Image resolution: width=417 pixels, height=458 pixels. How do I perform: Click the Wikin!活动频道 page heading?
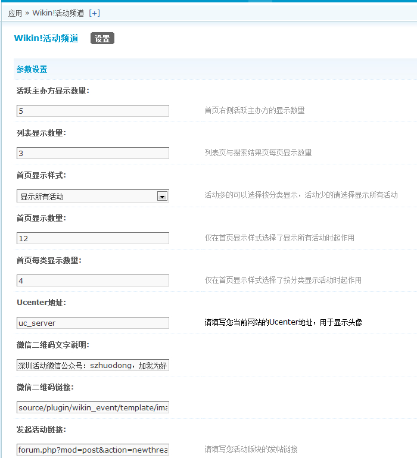point(46,38)
